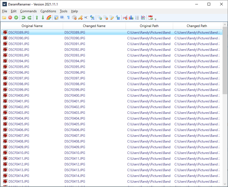228x187 pixels.
Task: Open the Commands menu
Action: click(28, 11)
